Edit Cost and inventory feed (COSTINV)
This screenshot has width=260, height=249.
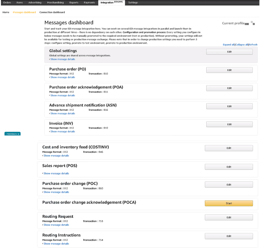coord(229,148)
